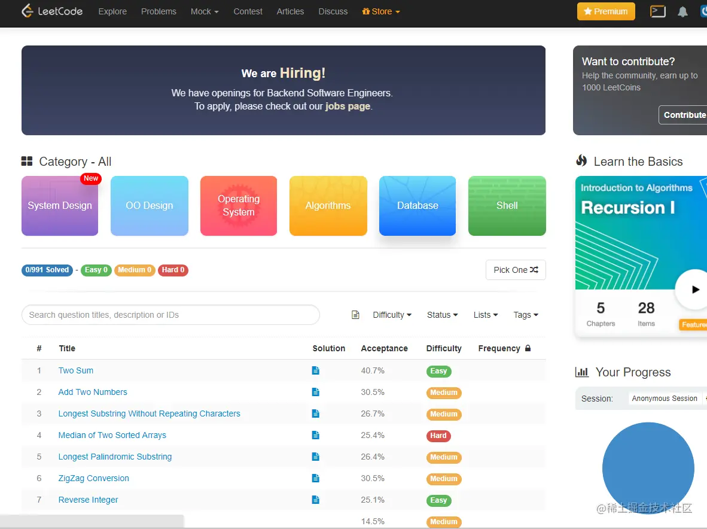Open the Longest Palindromic Substring problem link
Viewport: 707px width, 529px height.
tap(115, 457)
